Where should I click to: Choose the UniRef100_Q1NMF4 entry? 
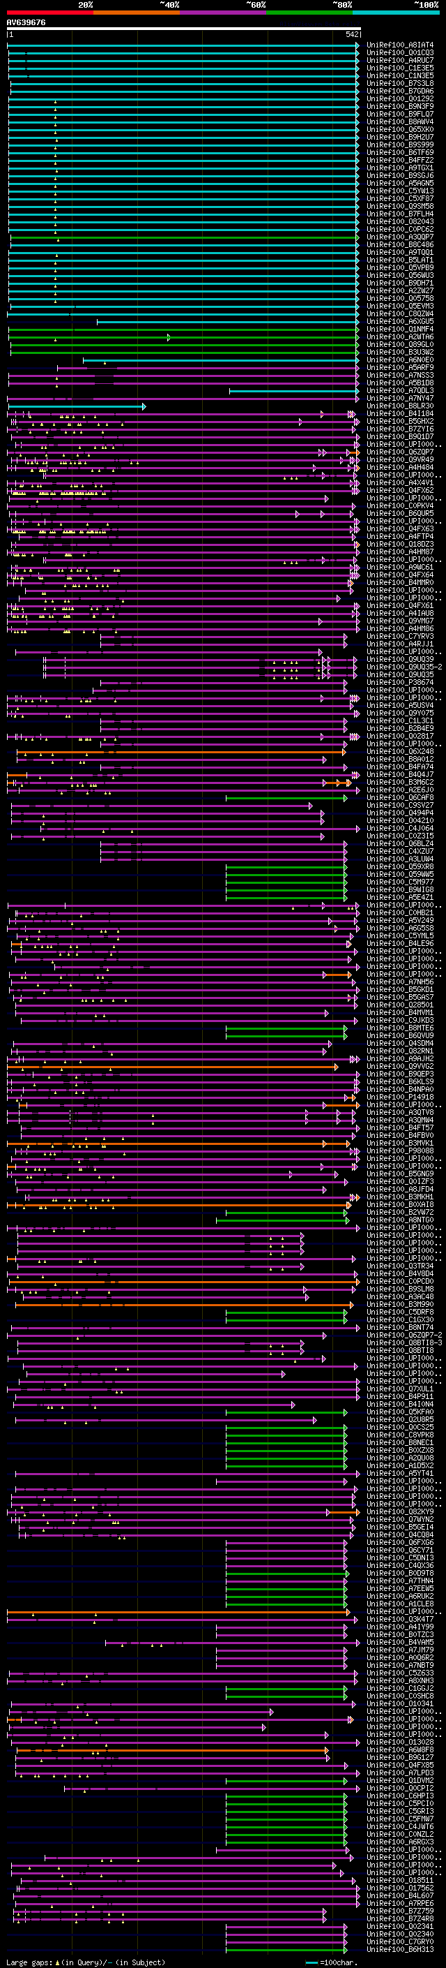tap(399, 330)
